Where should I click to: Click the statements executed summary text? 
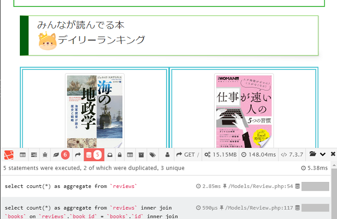click(x=94, y=168)
